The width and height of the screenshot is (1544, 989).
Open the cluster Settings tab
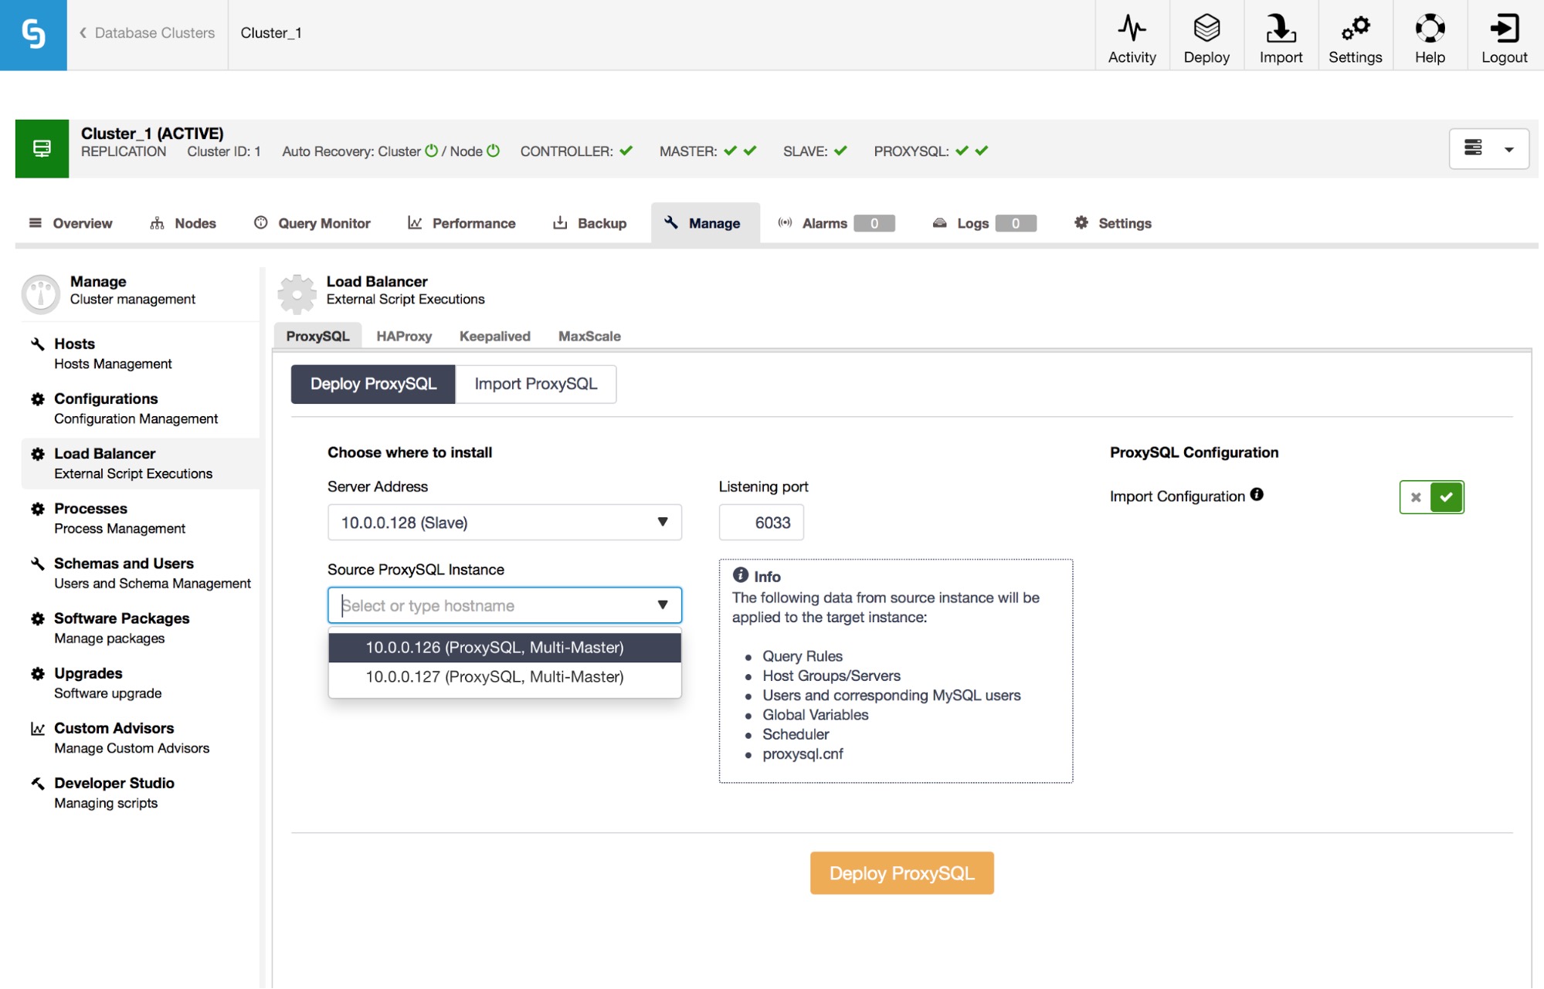pyautogui.click(x=1113, y=223)
